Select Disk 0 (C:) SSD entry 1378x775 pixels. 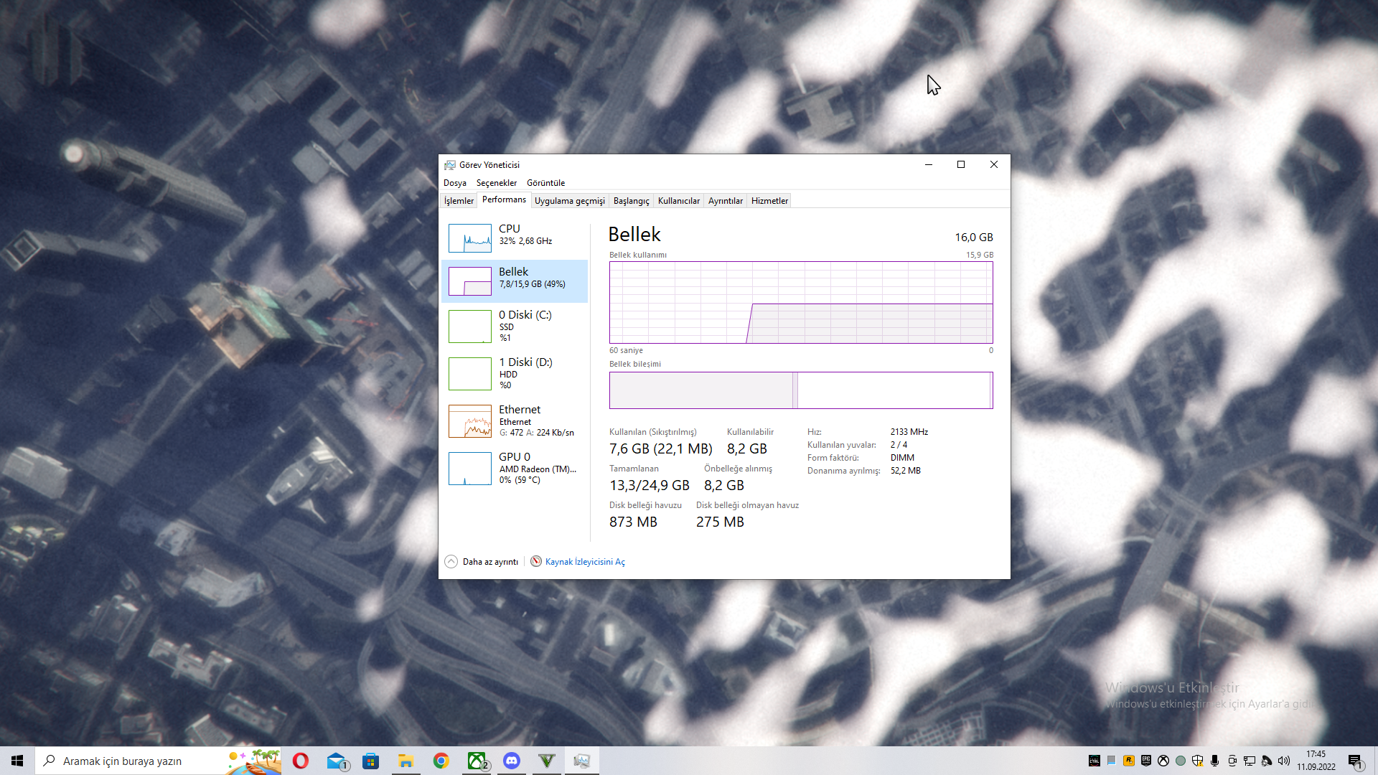pyautogui.click(x=514, y=326)
